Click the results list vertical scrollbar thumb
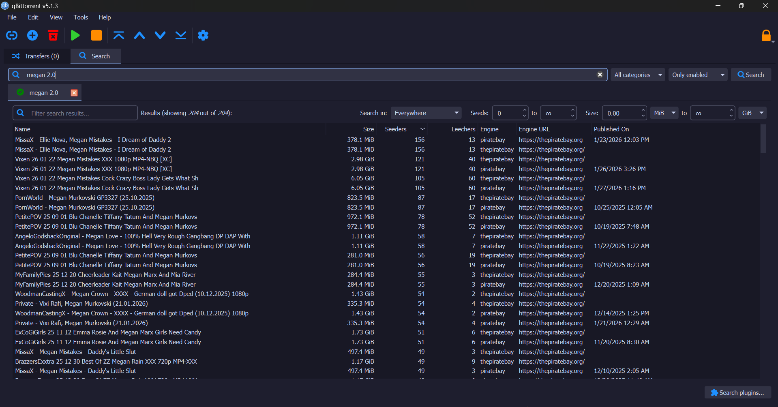Viewport: 778px width, 407px height. [763, 139]
